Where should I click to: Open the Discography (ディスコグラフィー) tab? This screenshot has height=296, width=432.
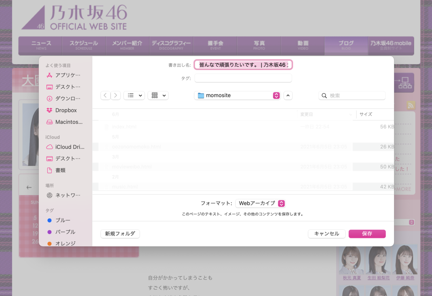click(x=171, y=45)
